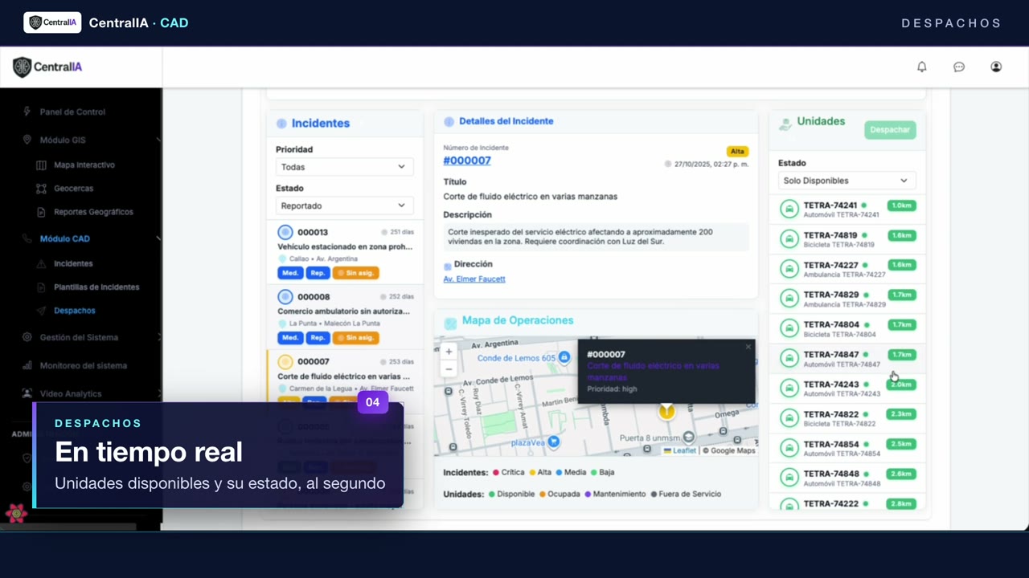Collapse the Módulo CAD section

pyautogui.click(x=158, y=238)
